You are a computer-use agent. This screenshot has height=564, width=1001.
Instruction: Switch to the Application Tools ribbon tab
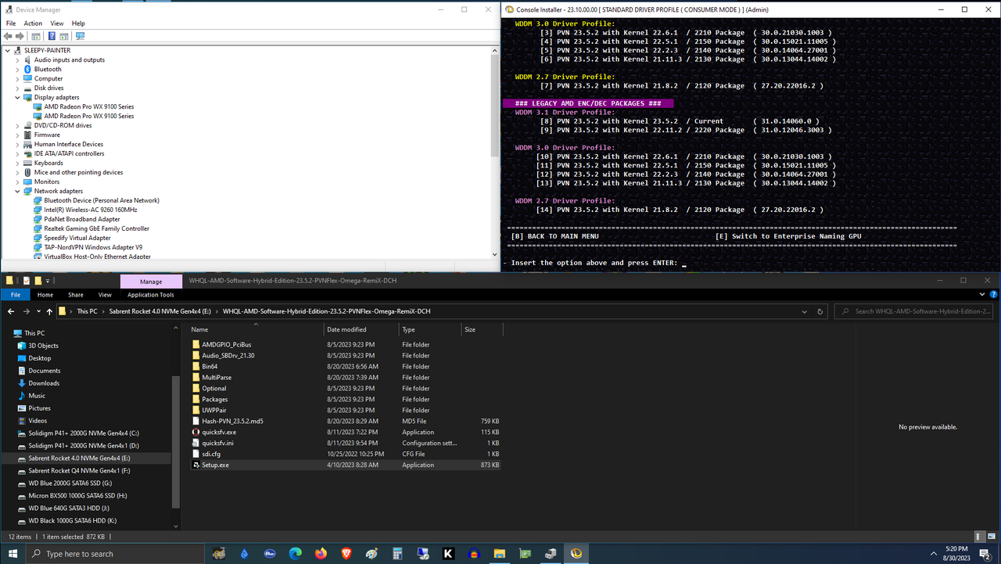click(151, 295)
